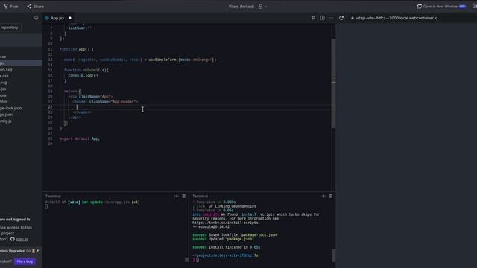Delete the right terminal with trash icon
Viewport: 477px width, 268px height.
[331, 196]
